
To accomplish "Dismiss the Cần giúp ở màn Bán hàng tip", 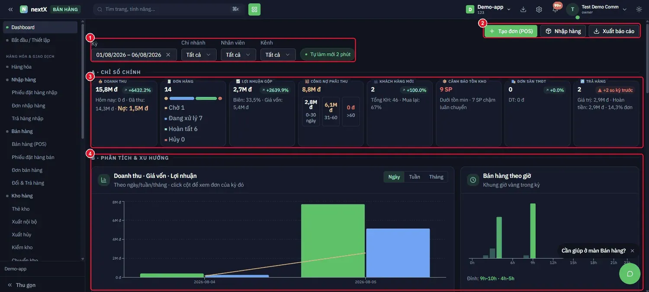I will coord(632,251).
